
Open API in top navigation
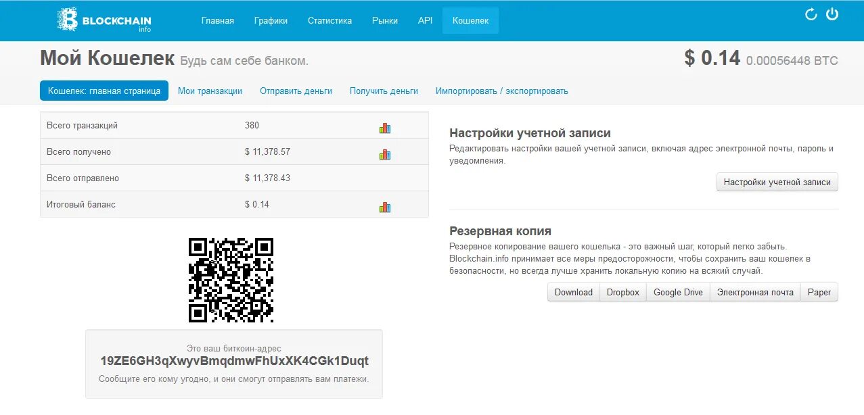click(425, 20)
